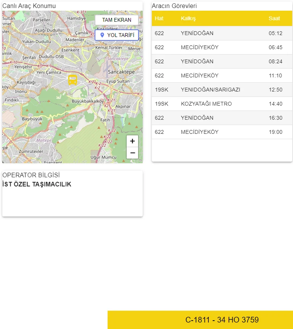Click the Kalkış column header

[x=188, y=18]
